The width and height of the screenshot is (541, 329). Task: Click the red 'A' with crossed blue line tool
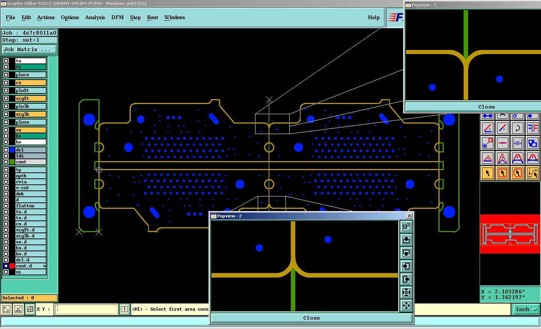click(x=532, y=158)
